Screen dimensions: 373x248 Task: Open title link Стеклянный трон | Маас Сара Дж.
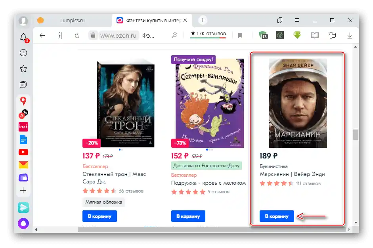click(x=114, y=178)
